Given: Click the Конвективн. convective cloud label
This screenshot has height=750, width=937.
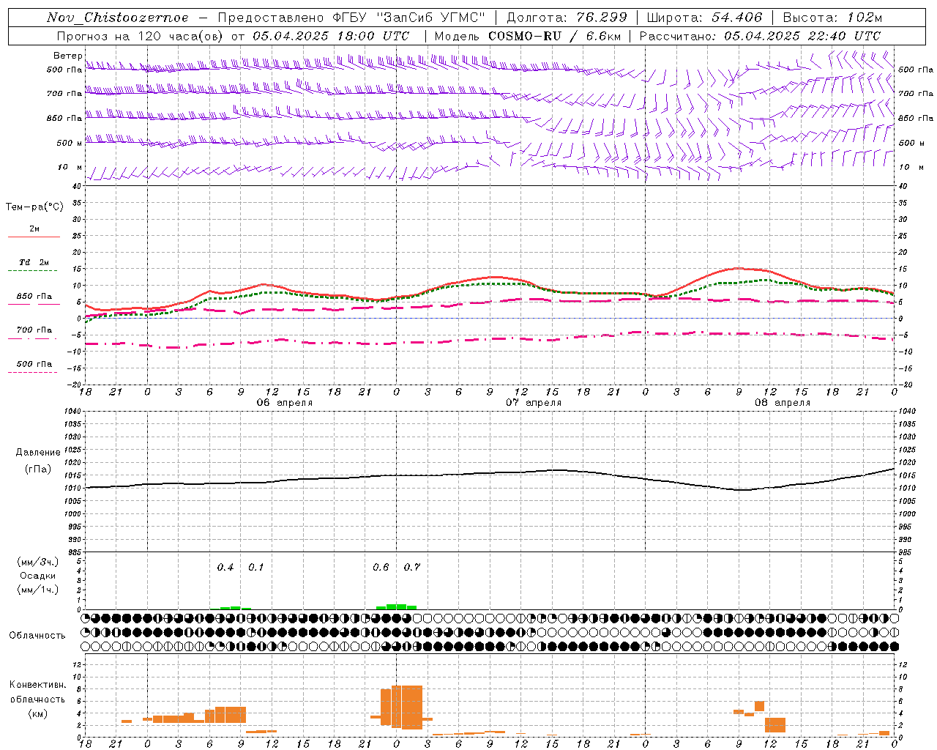Looking at the screenshot, I should click(x=38, y=685).
